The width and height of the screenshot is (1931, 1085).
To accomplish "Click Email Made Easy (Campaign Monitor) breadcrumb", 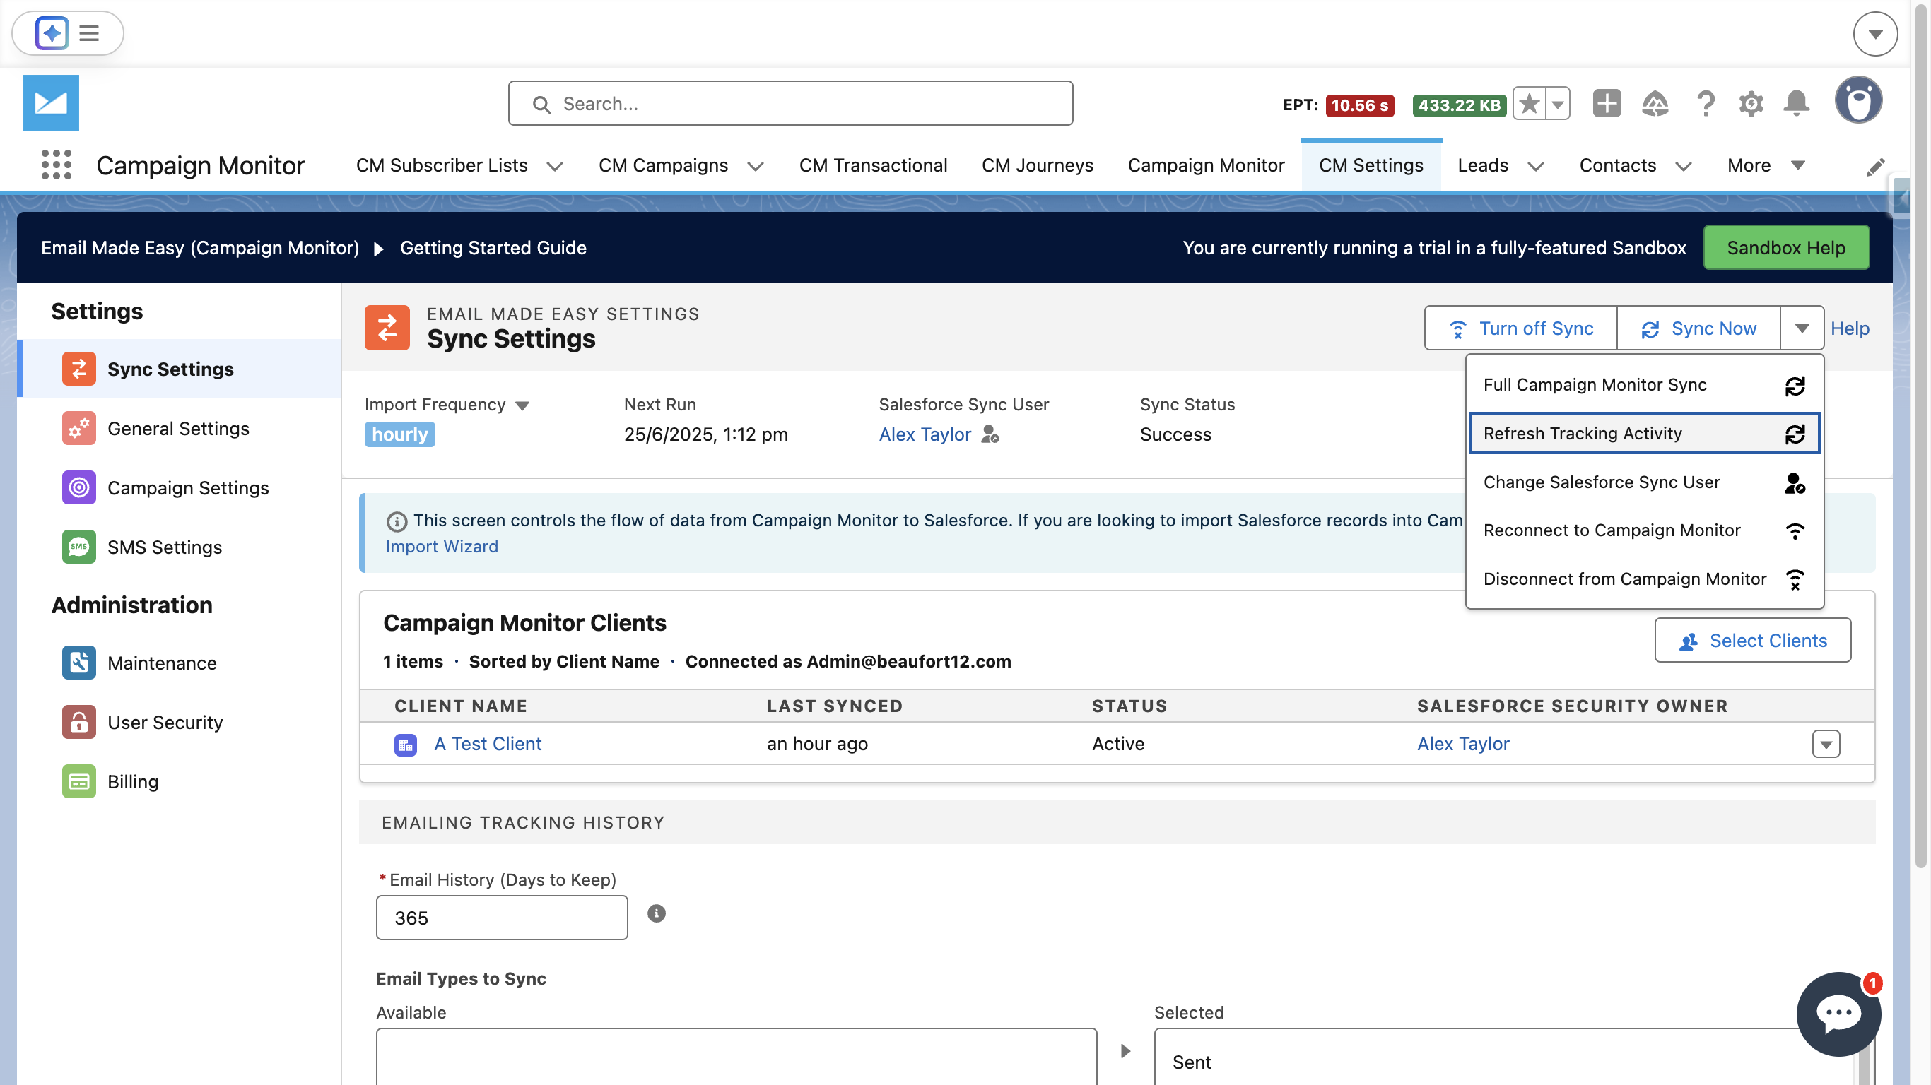I will [x=200, y=247].
